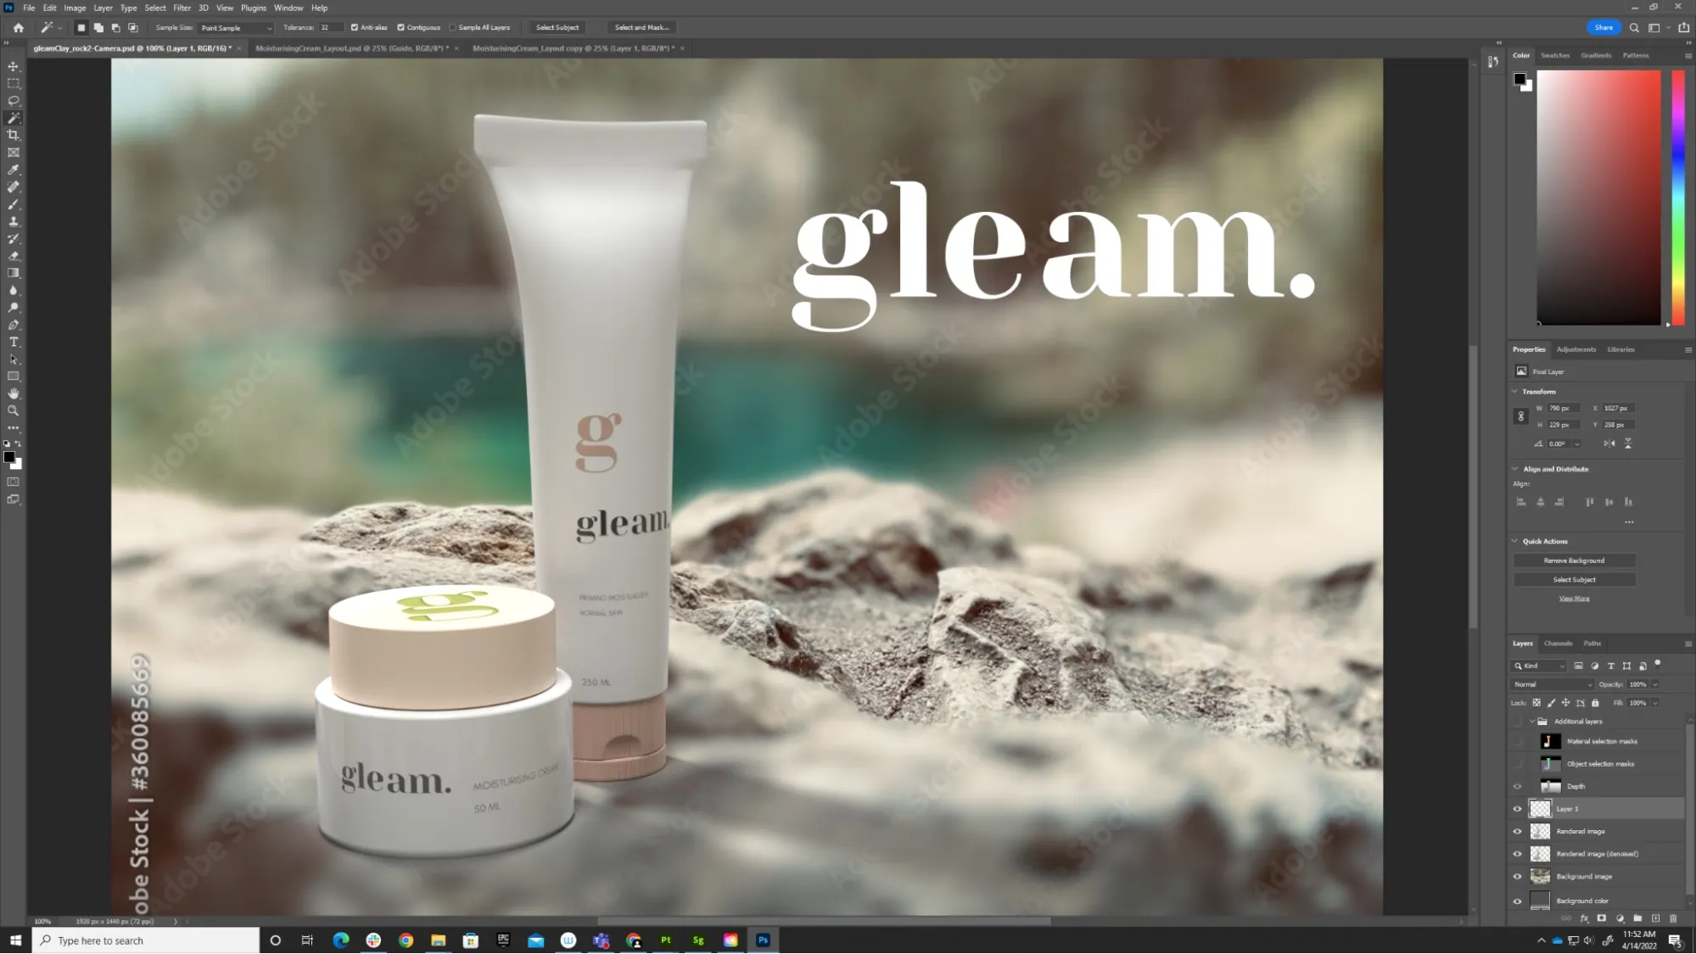Open the Fill value dropdown arrow

pyautogui.click(x=1655, y=703)
